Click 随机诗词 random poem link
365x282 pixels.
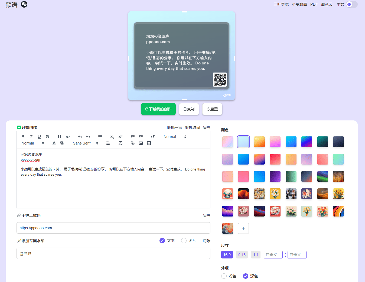[x=192, y=127]
